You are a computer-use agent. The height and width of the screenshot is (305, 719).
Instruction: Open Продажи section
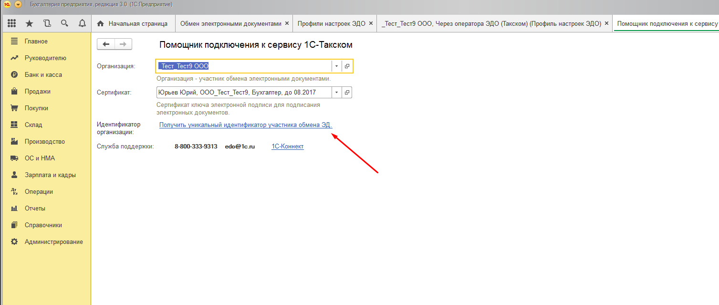(46, 92)
